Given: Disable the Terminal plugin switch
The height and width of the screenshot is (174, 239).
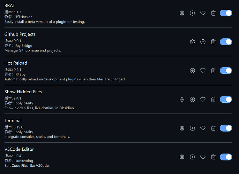Looking at the screenshot, I should (226, 128).
